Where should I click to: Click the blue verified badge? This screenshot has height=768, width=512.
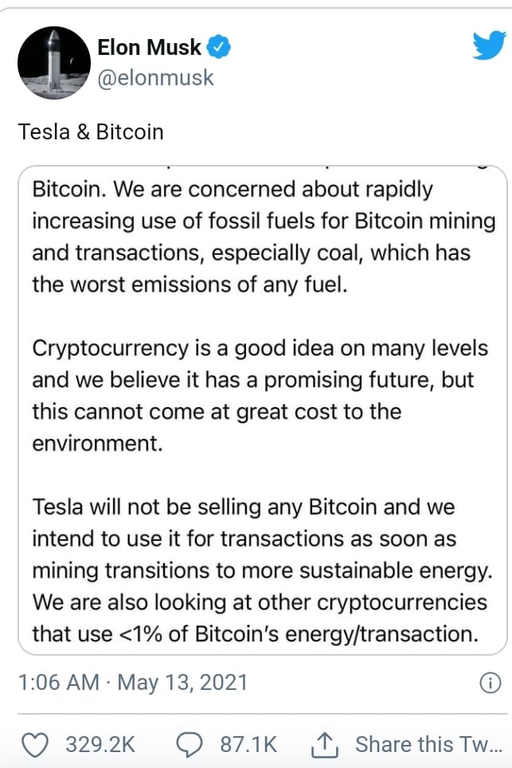tap(218, 47)
